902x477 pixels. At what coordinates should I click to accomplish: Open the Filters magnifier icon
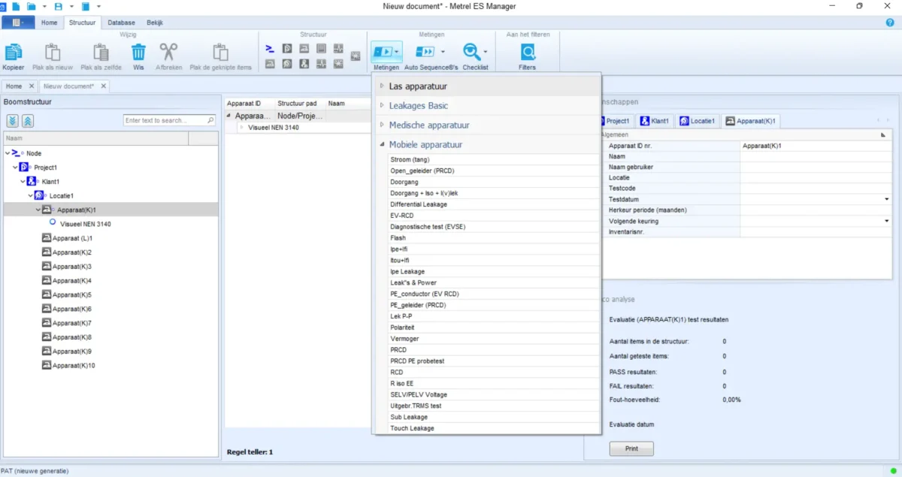[x=527, y=53]
